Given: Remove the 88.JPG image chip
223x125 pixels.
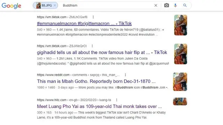Looking at the screenshot, I should 55,6.
